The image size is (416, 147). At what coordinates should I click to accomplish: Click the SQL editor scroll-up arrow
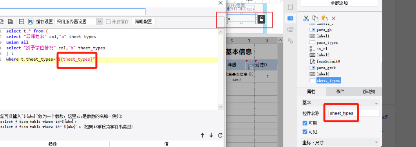(221, 32)
